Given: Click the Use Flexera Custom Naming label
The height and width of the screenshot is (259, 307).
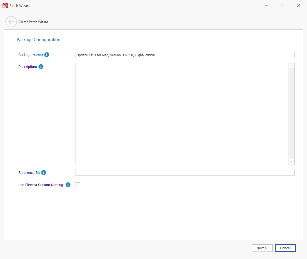Looking at the screenshot, I should [41, 185].
